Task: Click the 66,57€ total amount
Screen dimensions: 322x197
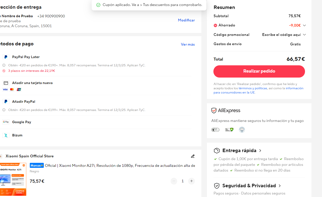Action: [x=296, y=59]
